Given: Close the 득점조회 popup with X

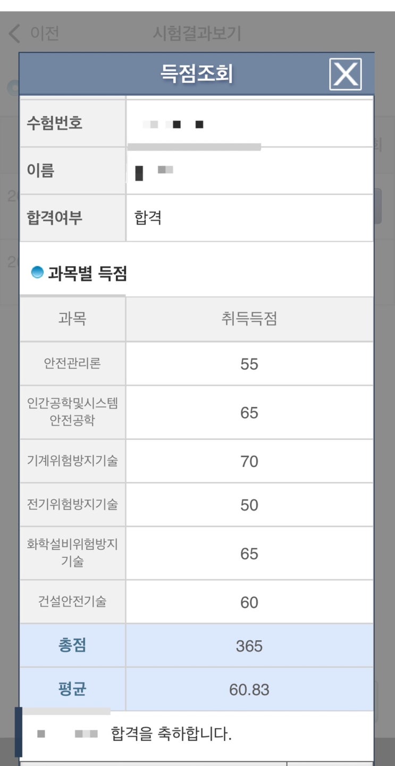Looking at the screenshot, I should [346, 74].
